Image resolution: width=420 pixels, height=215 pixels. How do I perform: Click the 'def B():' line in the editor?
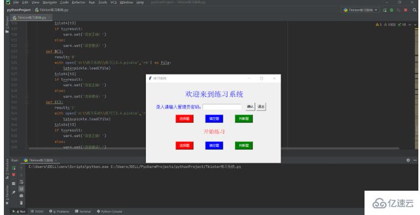click(x=54, y=51)
